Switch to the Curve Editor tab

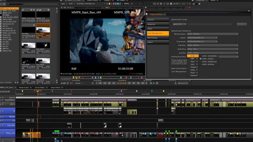(39, 87)
